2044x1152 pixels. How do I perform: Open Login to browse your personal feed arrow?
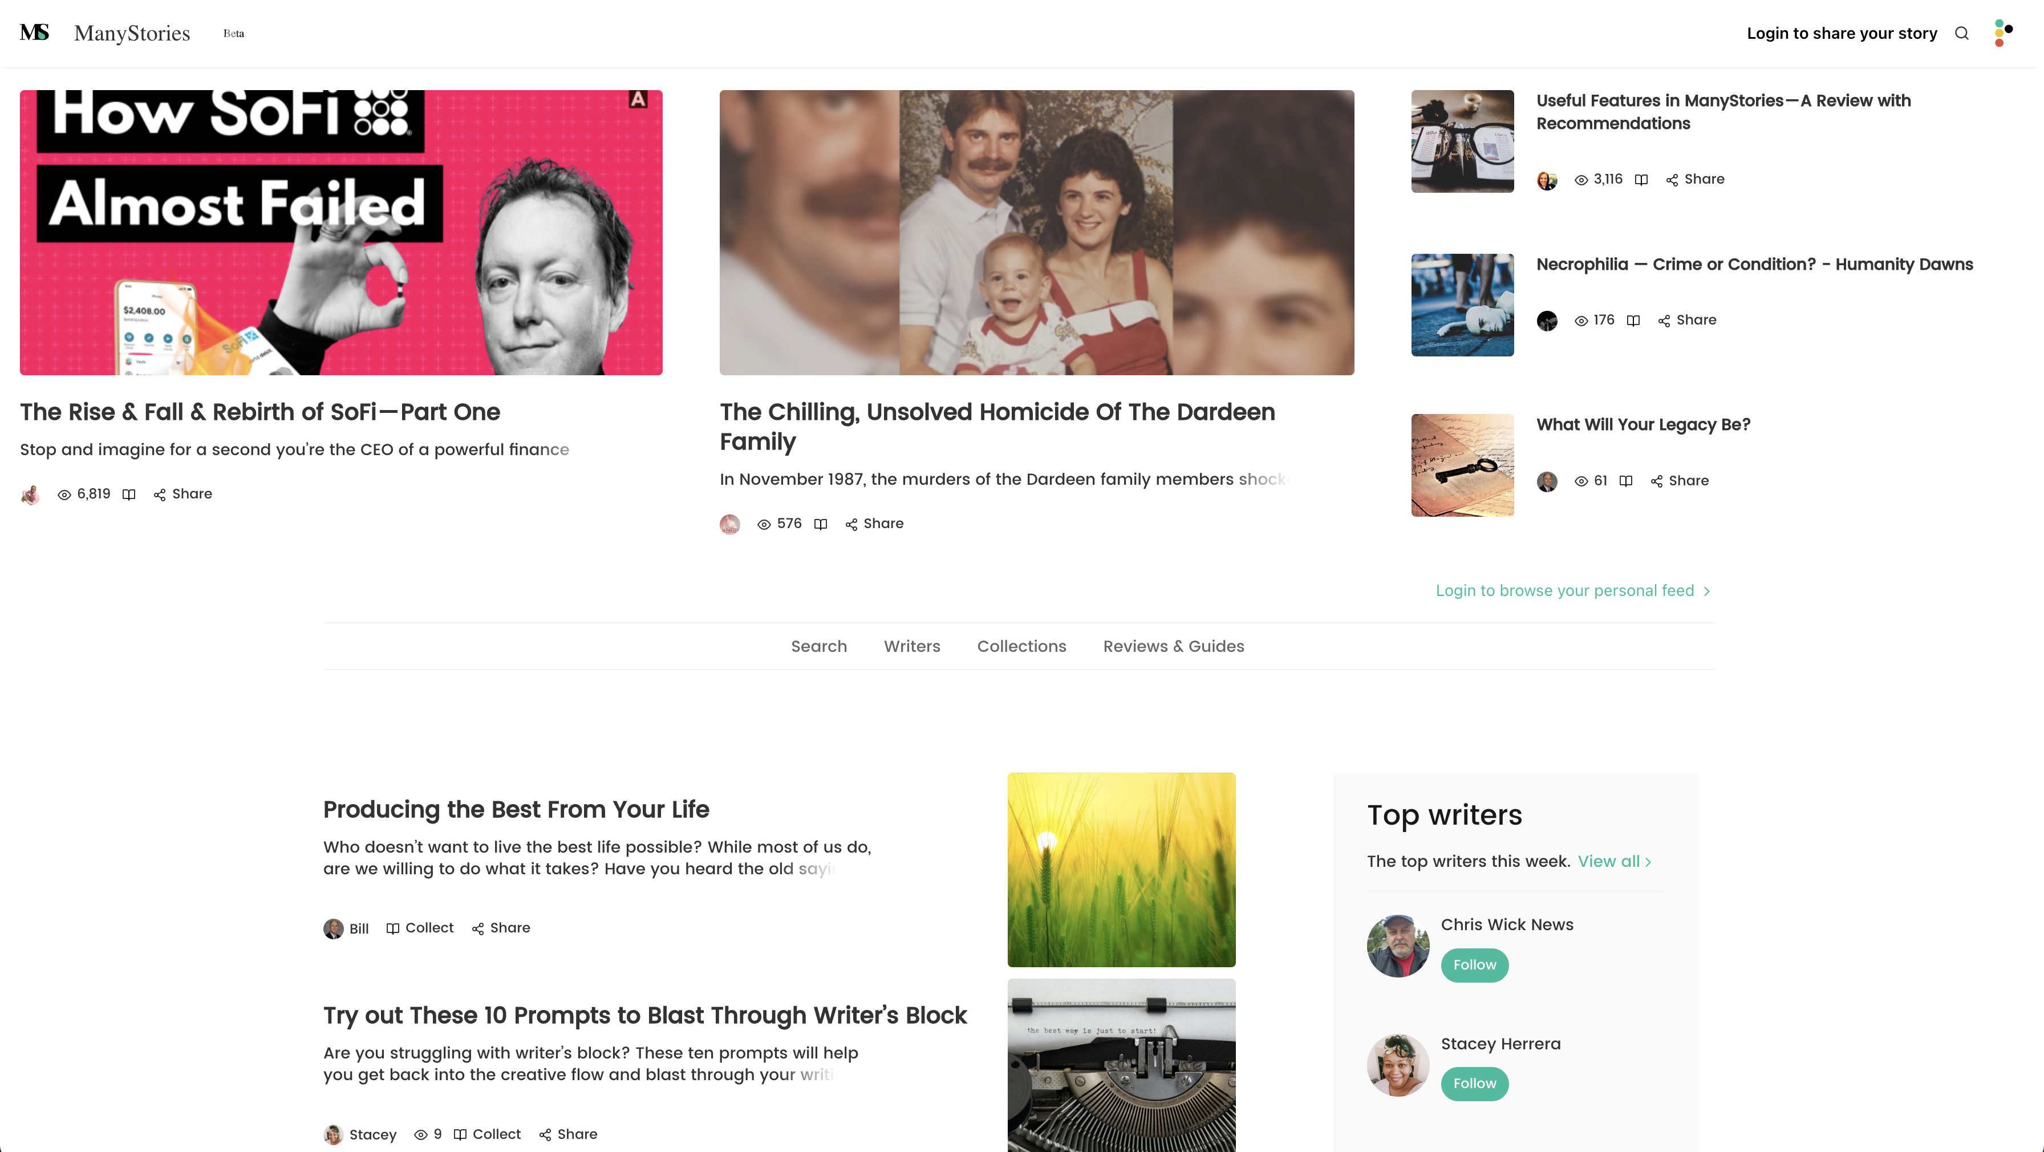click(1707, 592)
